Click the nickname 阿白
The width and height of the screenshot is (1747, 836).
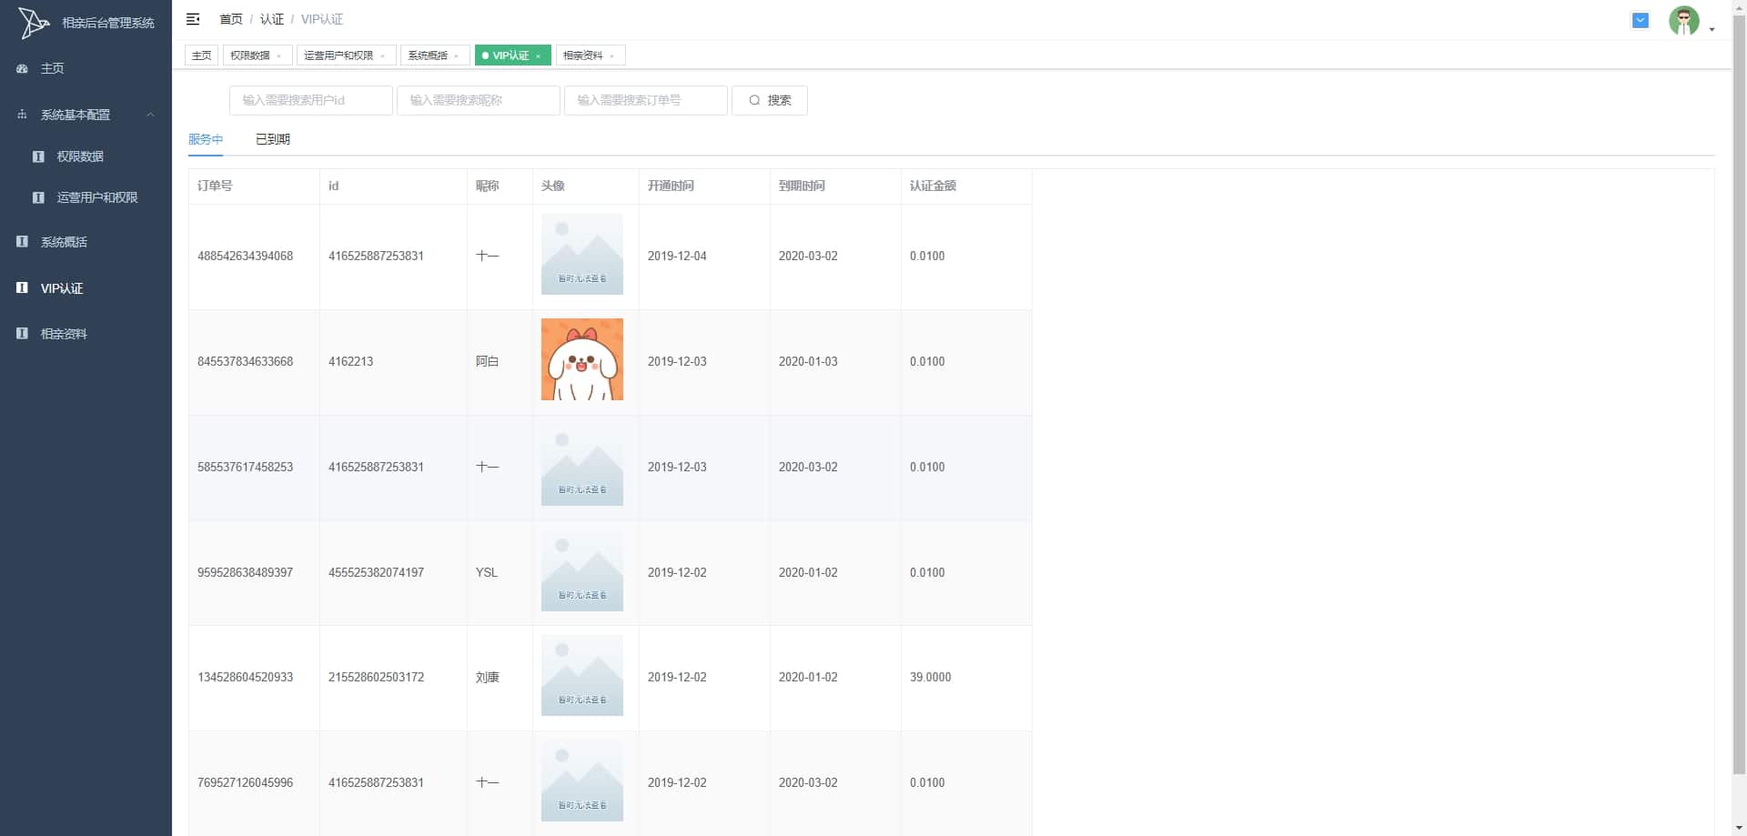488,361
